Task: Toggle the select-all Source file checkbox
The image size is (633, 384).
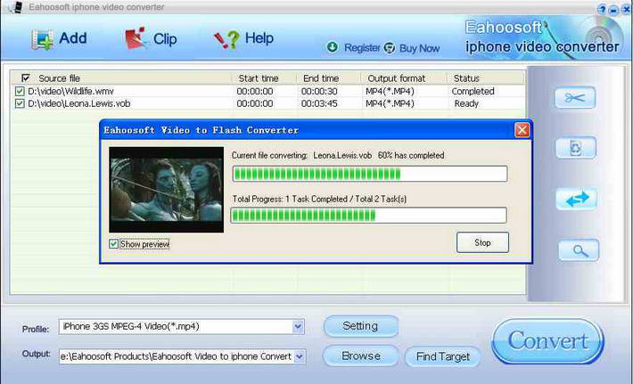Action: click(26, 78)
